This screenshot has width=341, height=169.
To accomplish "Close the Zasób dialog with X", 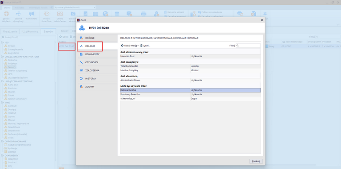I will [x=262, y=20].
